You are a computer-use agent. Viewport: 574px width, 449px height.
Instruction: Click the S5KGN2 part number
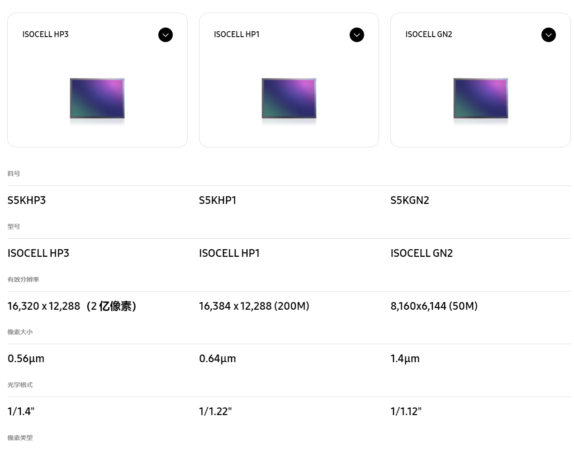point(410,200)
